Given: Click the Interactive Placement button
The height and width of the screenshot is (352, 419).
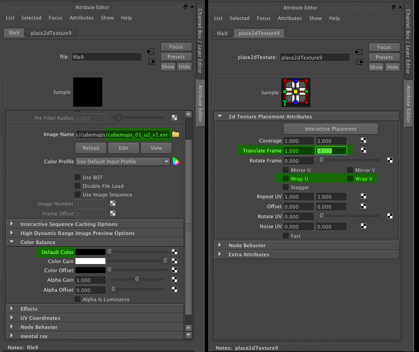Looking at the screenshot, I should pos(330,129).
